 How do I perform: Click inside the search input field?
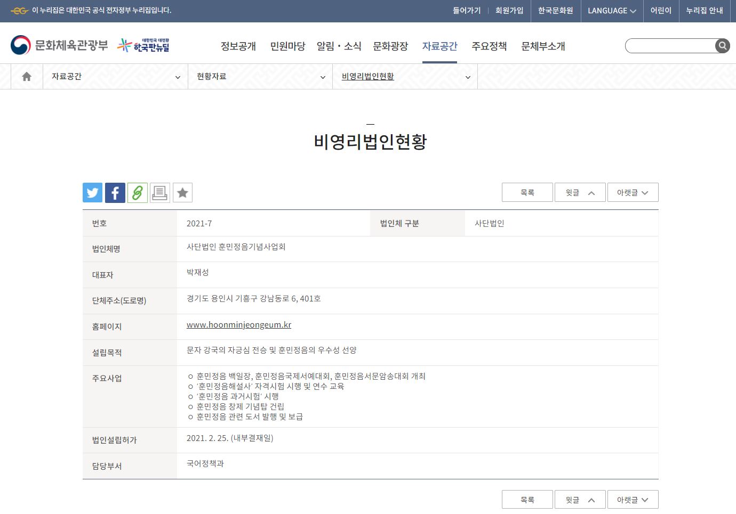(670, 46)
